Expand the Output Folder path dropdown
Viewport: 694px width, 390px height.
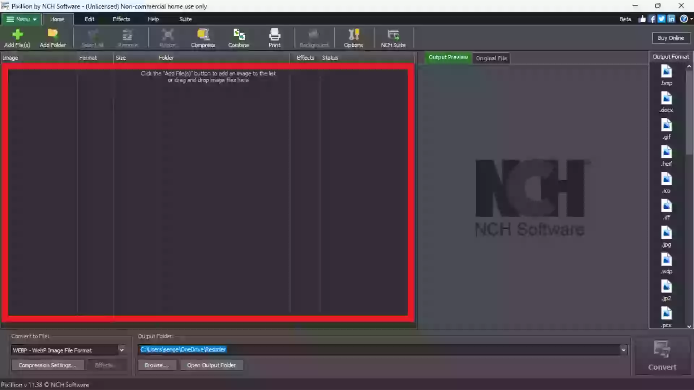click(x=624, y=350)
